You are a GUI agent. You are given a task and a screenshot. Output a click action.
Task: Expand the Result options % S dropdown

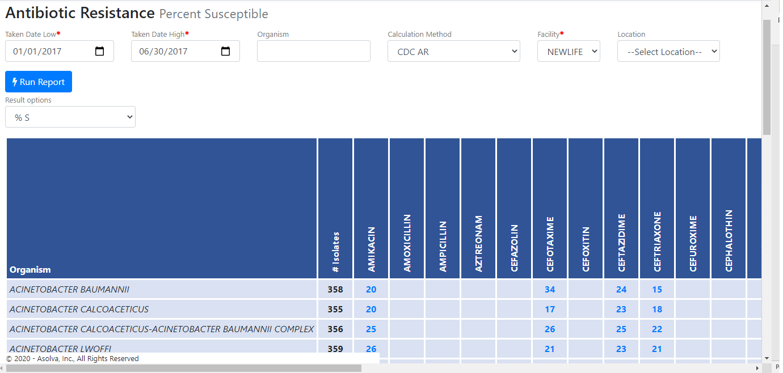coord(70,117)
